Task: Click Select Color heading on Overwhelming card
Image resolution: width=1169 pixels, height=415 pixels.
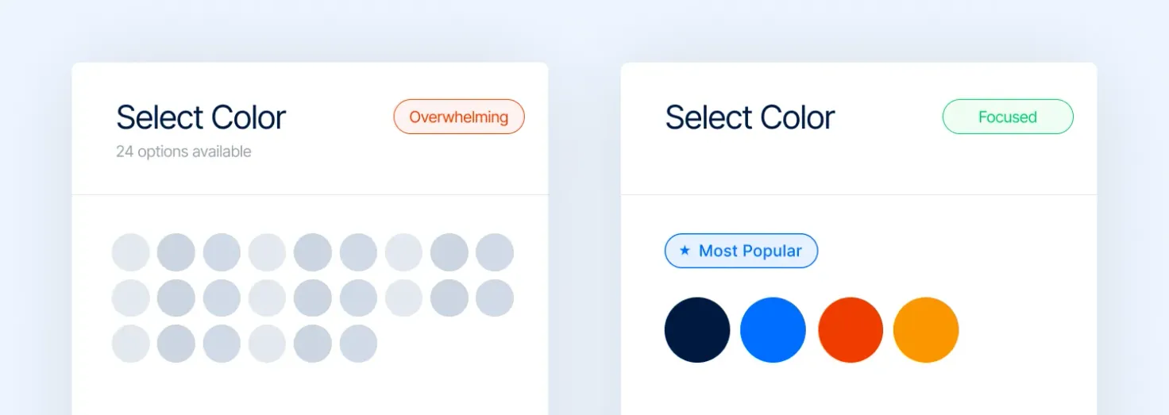Action: tap(201, 118)
